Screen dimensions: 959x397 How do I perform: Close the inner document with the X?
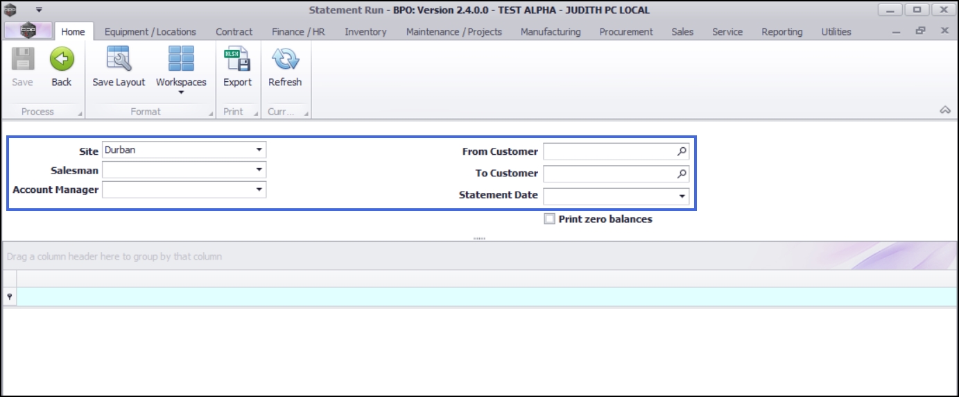point(944,31)
